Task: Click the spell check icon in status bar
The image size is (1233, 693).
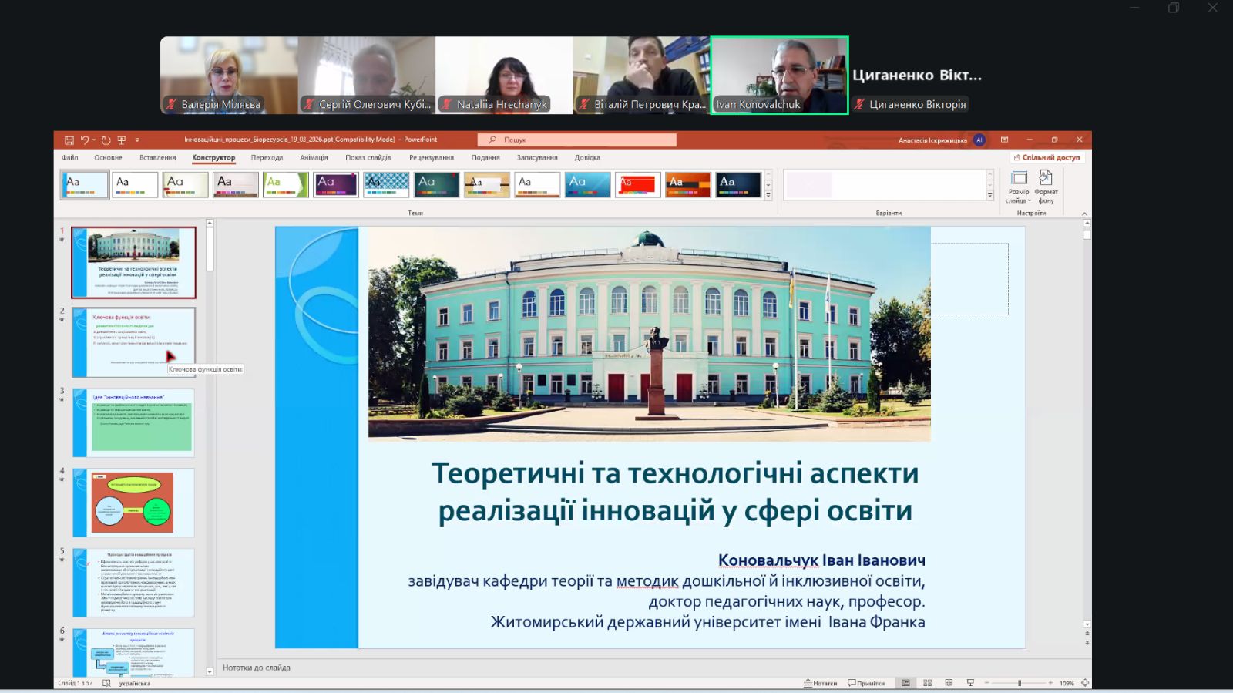Action: 106,683
